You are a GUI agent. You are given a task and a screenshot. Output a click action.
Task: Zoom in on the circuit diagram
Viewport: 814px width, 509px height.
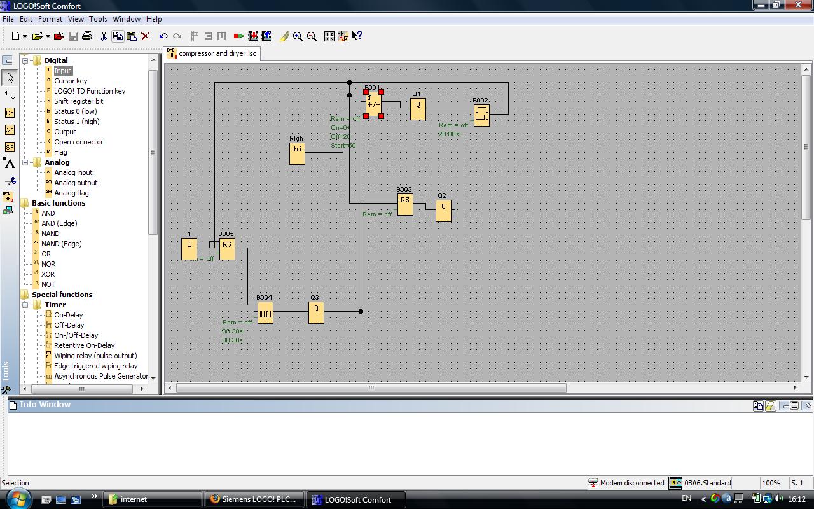pos(298,36)
